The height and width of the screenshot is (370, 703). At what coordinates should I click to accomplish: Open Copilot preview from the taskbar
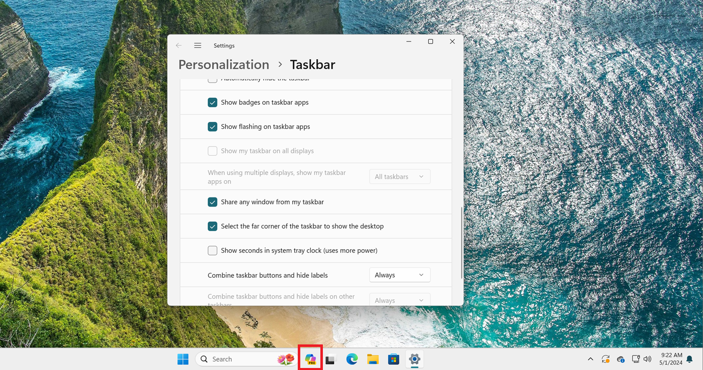(310, 359)
